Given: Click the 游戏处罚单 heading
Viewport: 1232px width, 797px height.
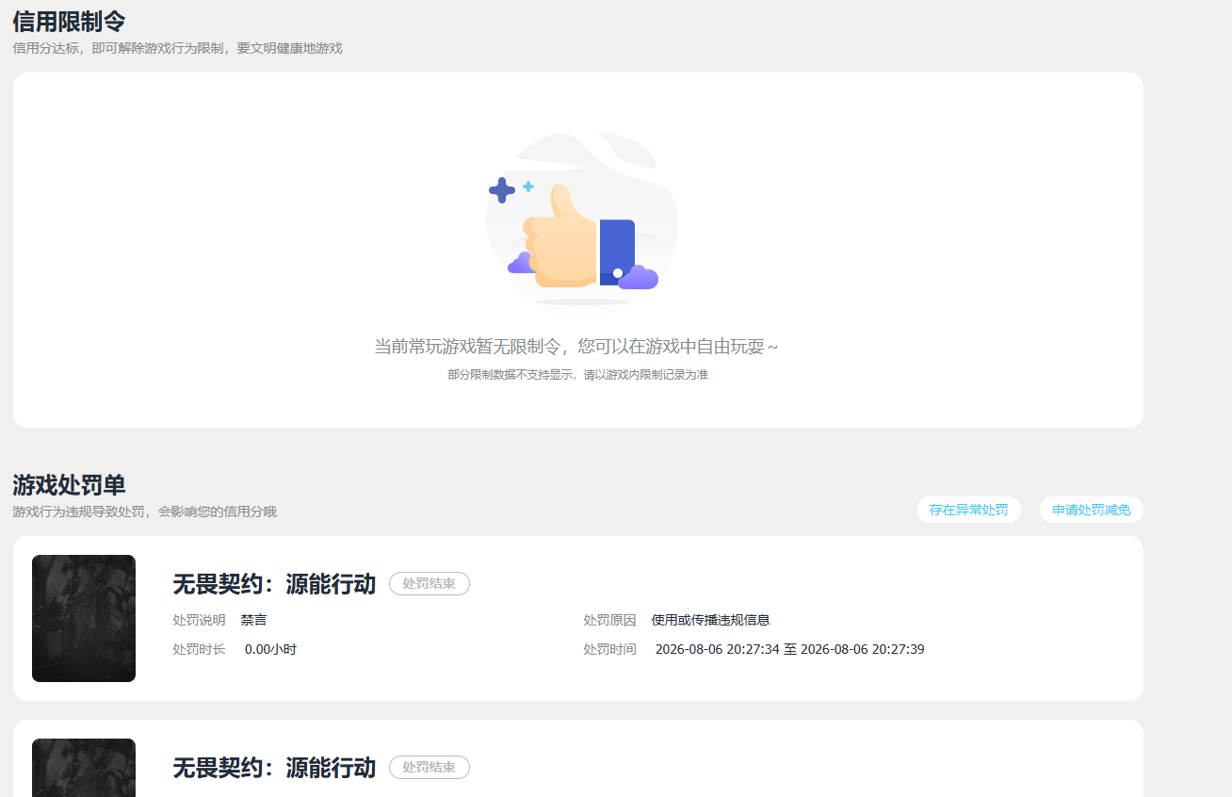Looking at the screenshot, I should (x=69, y=485).
